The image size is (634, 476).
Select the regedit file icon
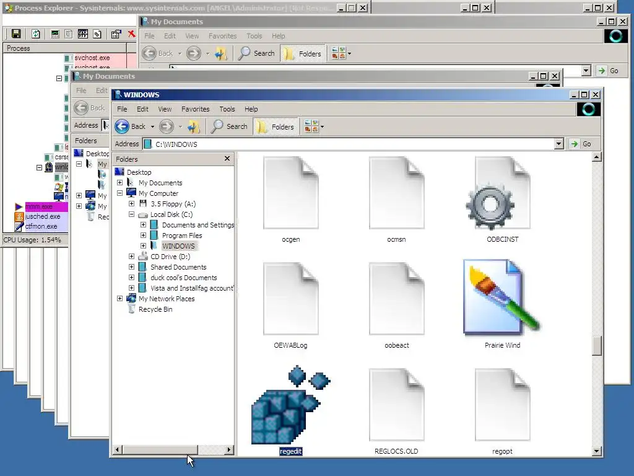pyautogui.click(x=291, y=410)
